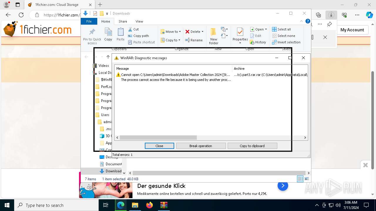Open the File tab in Explorer
The image size is (376, 211).
[x=89, y=21]
